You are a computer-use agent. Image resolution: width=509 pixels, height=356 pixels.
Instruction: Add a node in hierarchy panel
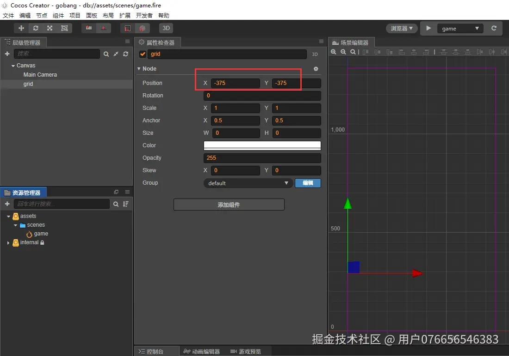7,54
